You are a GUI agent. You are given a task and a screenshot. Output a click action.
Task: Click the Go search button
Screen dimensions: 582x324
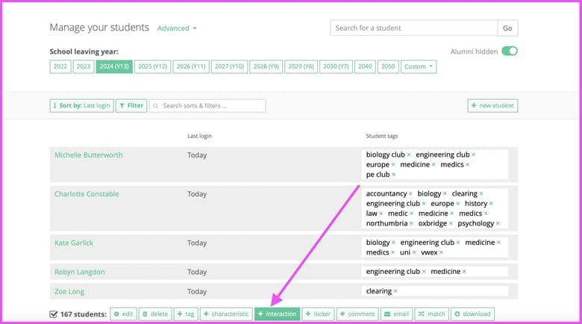(x=507, y=28)
